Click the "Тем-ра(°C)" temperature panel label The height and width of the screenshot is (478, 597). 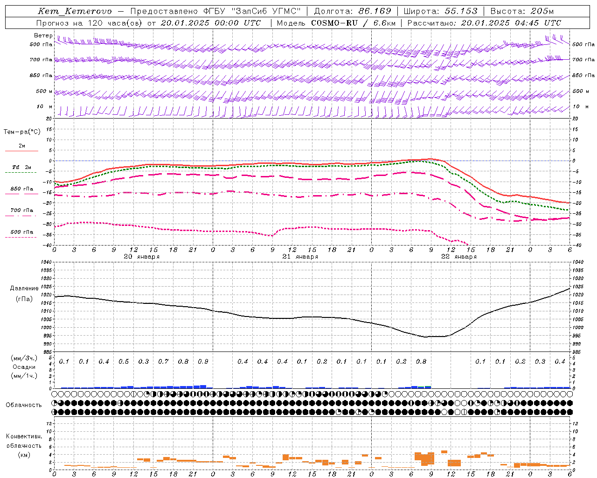[22, 132]
